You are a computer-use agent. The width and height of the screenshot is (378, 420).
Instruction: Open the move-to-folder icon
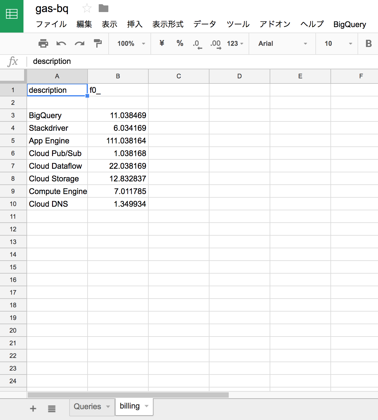tap(104, 8)
